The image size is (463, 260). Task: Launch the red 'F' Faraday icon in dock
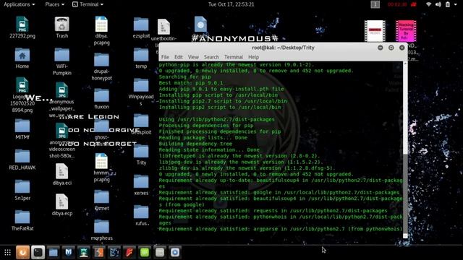tap(129, 252)
